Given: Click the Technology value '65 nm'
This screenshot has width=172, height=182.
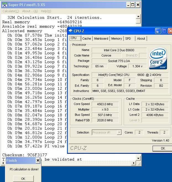Looking at the screenshot, I should pos(99,66).
